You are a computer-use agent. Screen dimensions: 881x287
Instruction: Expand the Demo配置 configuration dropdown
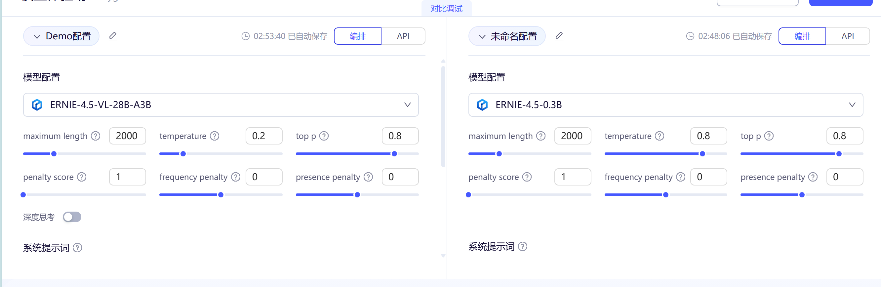click(61, 36)
